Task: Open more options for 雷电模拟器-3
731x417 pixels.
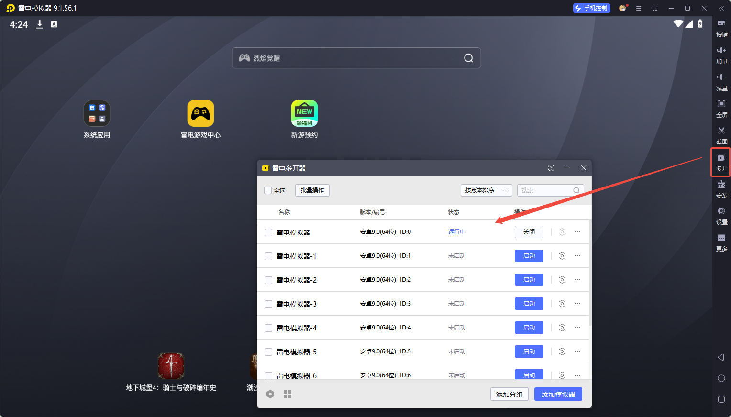Action: click(577, 304)
